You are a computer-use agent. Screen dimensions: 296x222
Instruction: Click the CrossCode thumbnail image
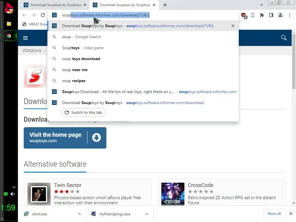173,194
